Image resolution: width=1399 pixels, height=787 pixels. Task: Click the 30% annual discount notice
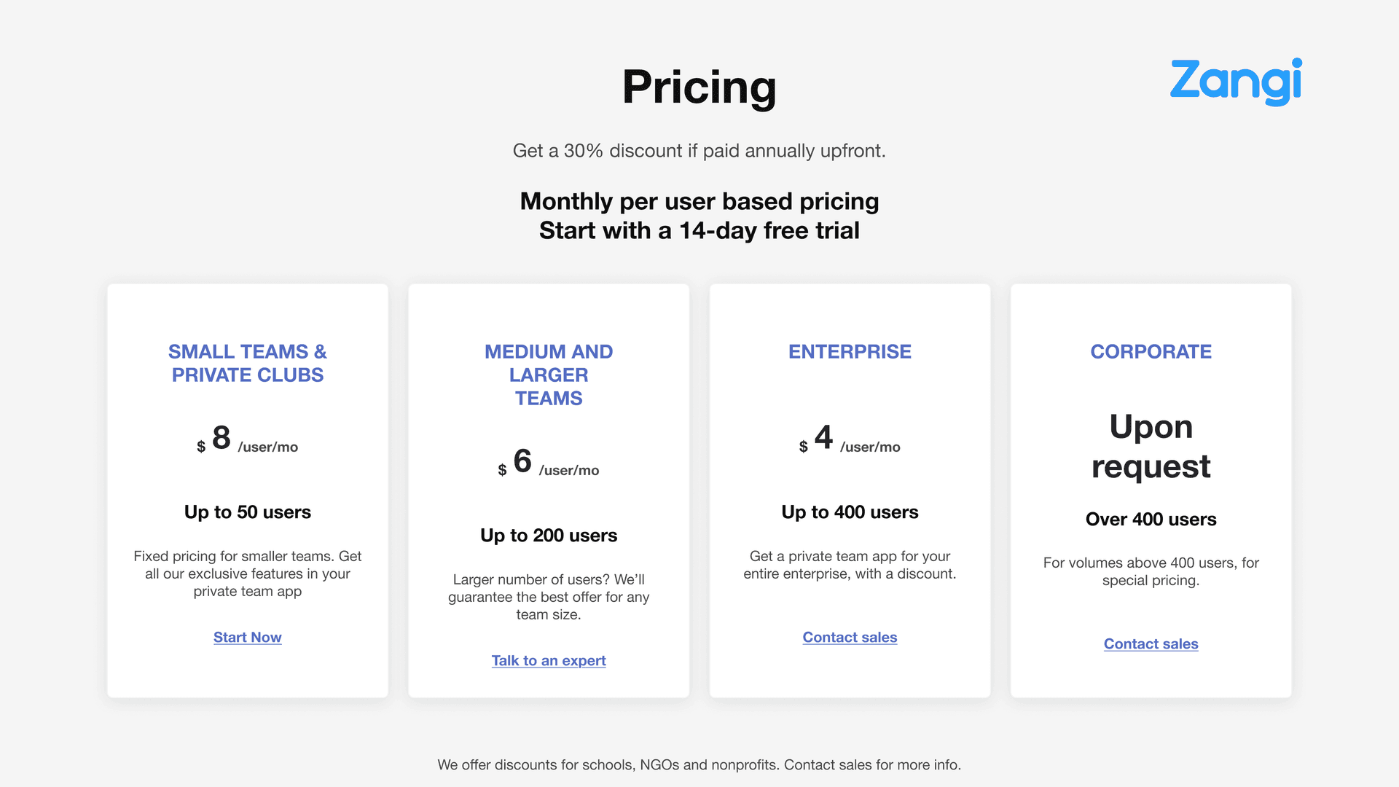click(699, 151)
